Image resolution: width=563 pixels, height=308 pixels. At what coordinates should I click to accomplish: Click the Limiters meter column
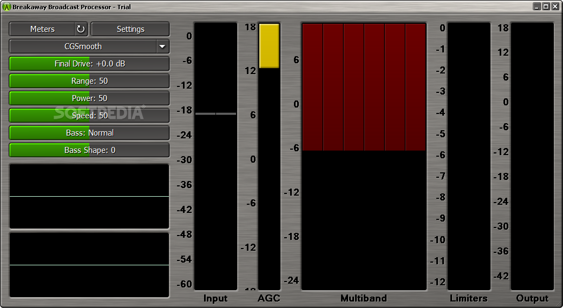click(469, 156)
